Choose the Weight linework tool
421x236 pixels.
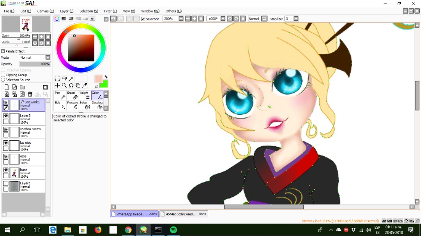point(85,95)
